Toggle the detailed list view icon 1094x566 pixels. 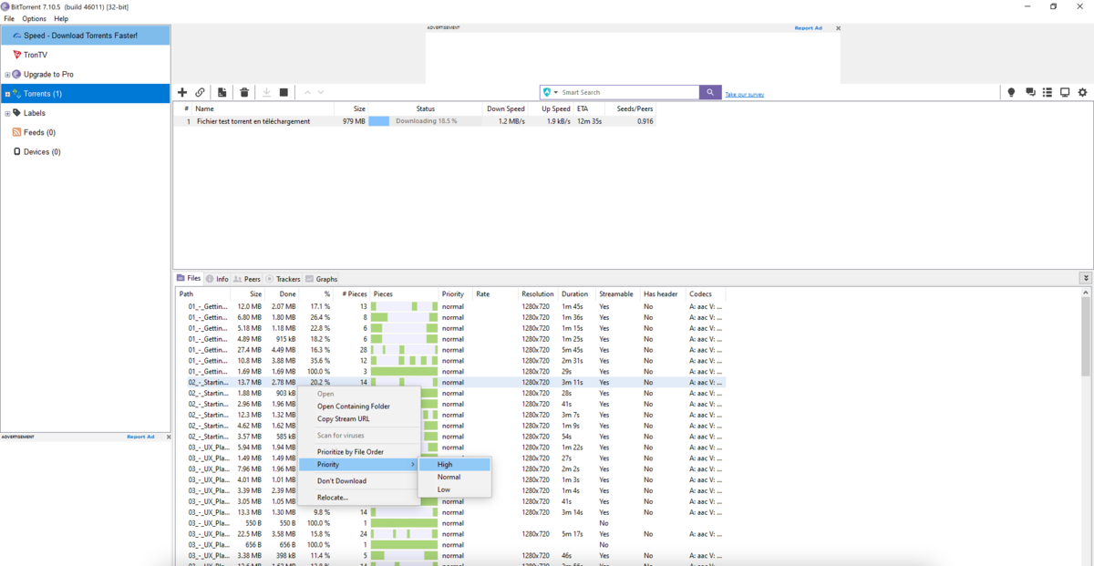click(1048, 92)
